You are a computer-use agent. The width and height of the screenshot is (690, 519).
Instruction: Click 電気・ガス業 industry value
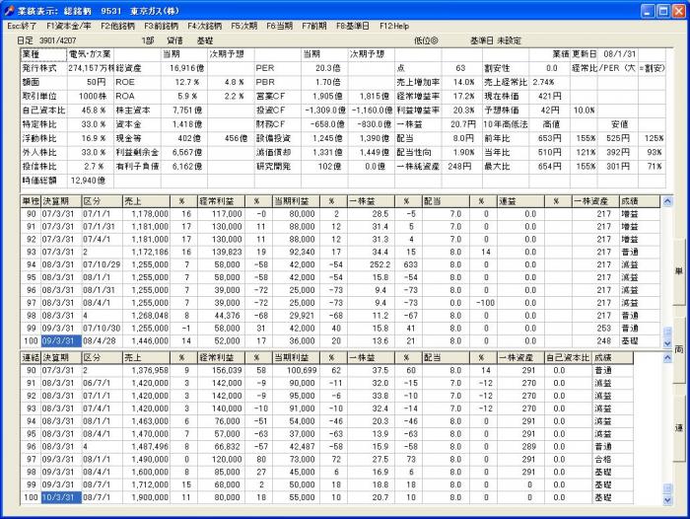coord(91,54)
